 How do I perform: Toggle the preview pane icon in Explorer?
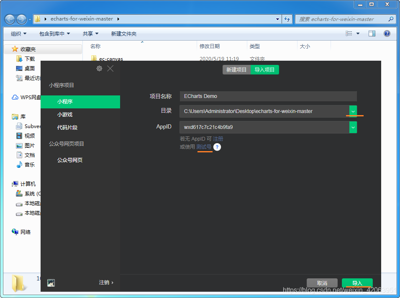coord(372,33)
